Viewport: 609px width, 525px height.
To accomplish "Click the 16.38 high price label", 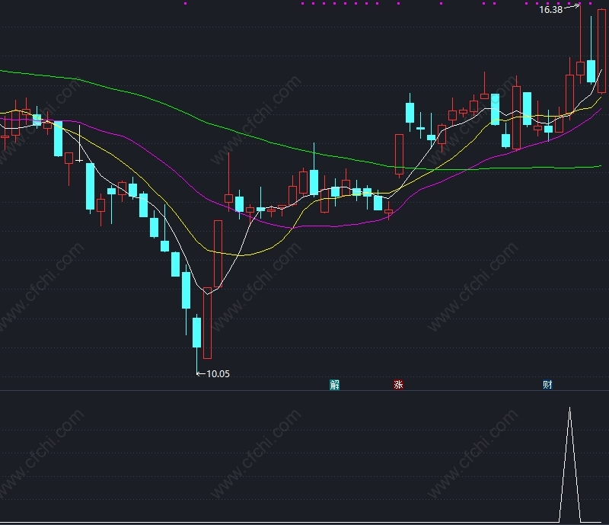I will click(x=550, y=10).
